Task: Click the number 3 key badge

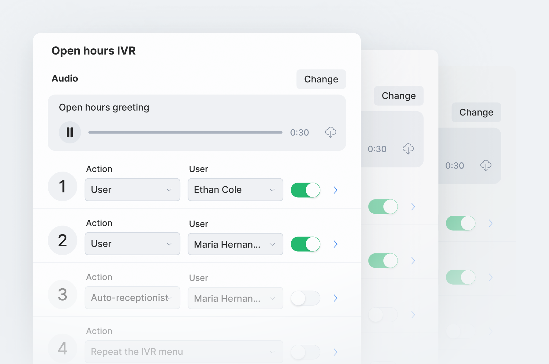Action: point(62,294)
